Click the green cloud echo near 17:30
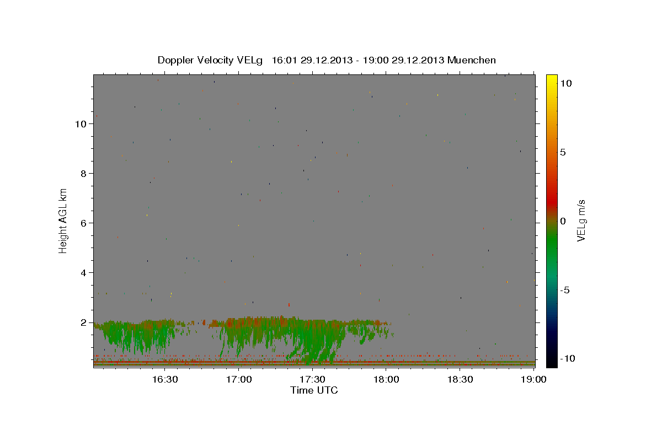The height and width of the screenshot is (441, 662). point(314,342)
